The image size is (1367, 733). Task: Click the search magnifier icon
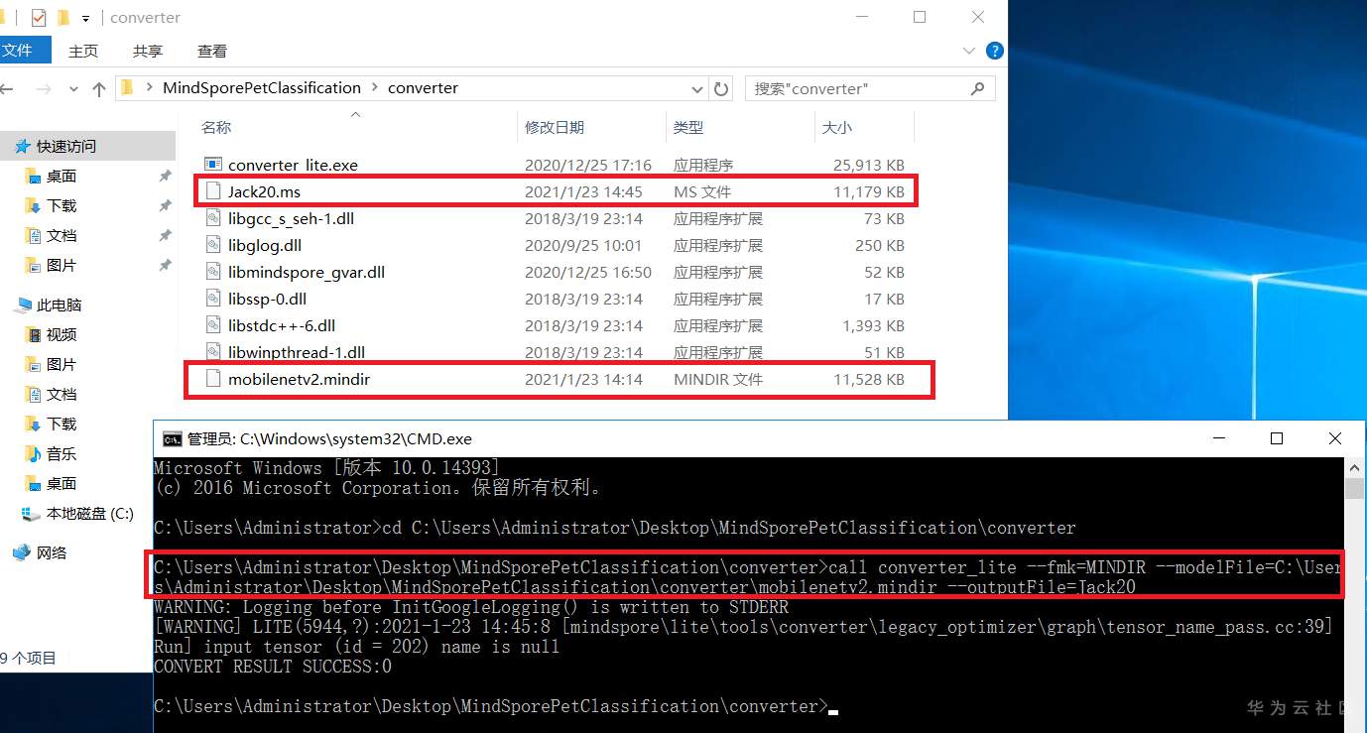point(976,88)
